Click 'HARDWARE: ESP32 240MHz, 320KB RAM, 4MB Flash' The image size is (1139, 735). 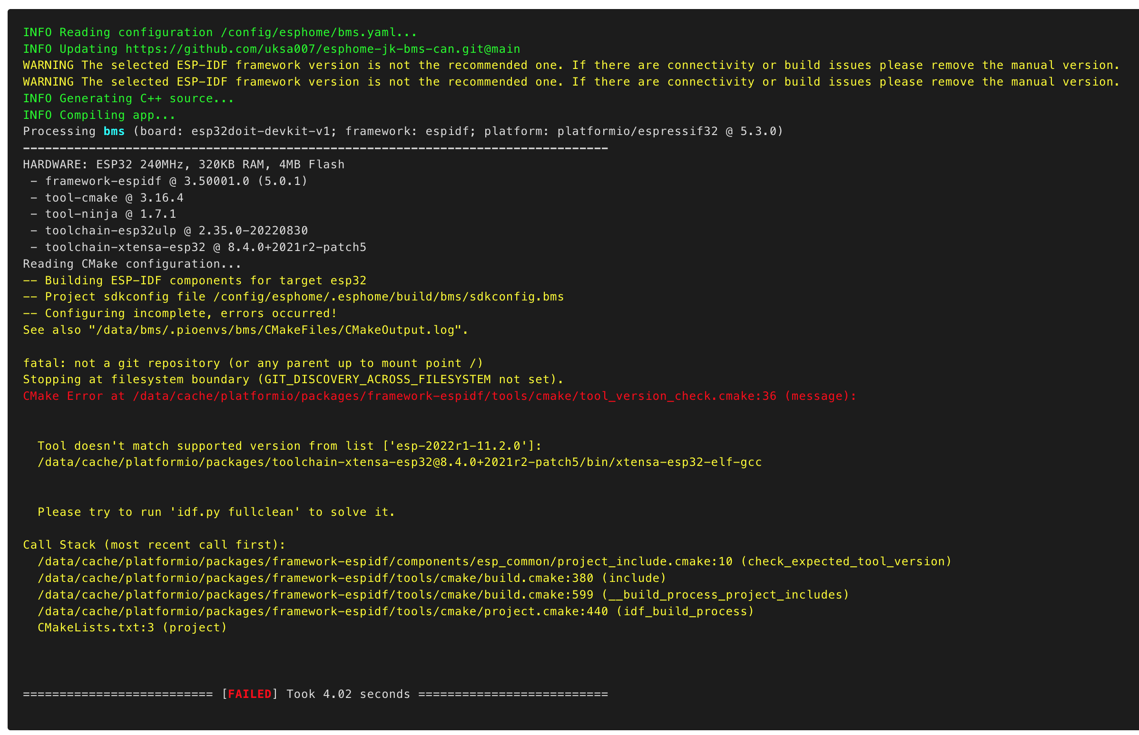point(184,164)
